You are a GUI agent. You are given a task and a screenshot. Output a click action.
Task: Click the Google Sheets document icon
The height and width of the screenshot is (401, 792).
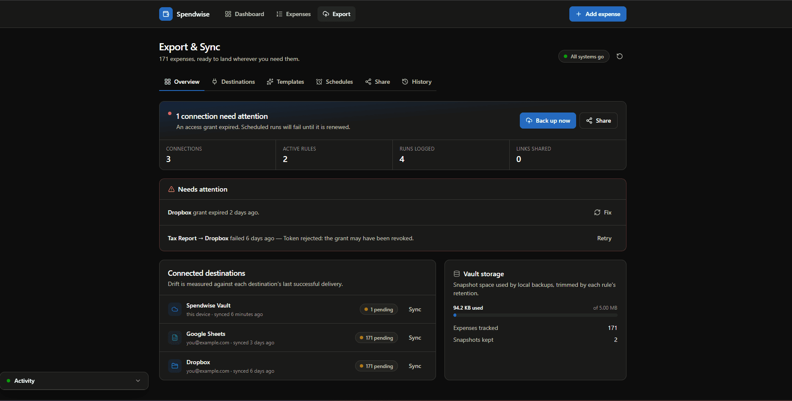(175, 338)
